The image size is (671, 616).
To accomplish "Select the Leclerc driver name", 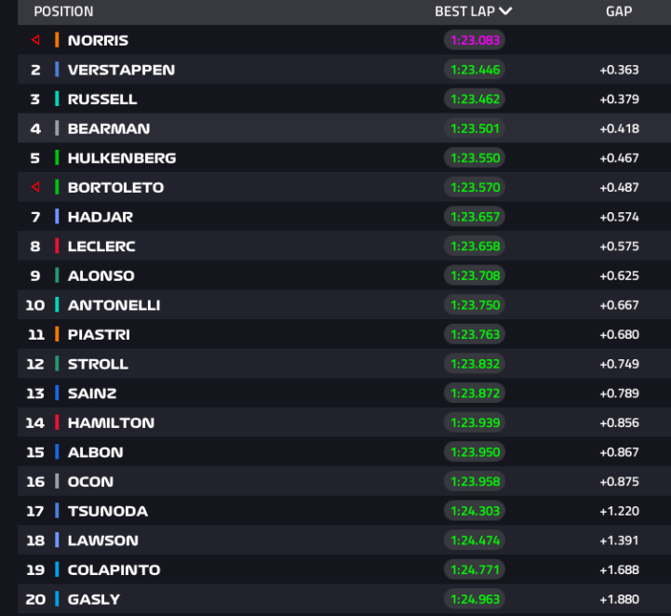I will click(x=101, y=247).
